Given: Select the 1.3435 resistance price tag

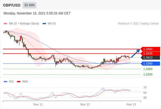Looking at the screenshot, I should click(x=150, y=53).
